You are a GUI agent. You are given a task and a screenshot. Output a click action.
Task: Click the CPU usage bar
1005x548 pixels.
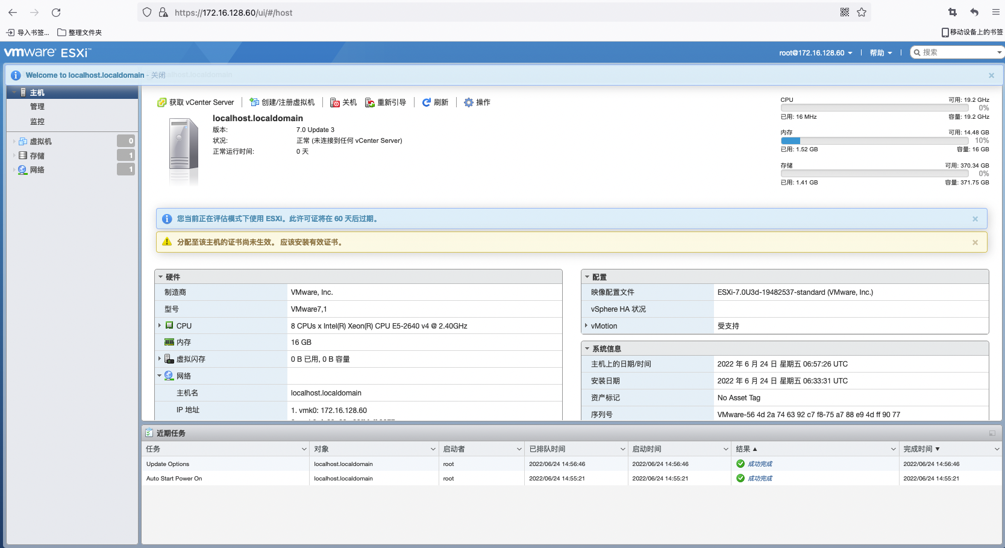click(x=875, y=108)
